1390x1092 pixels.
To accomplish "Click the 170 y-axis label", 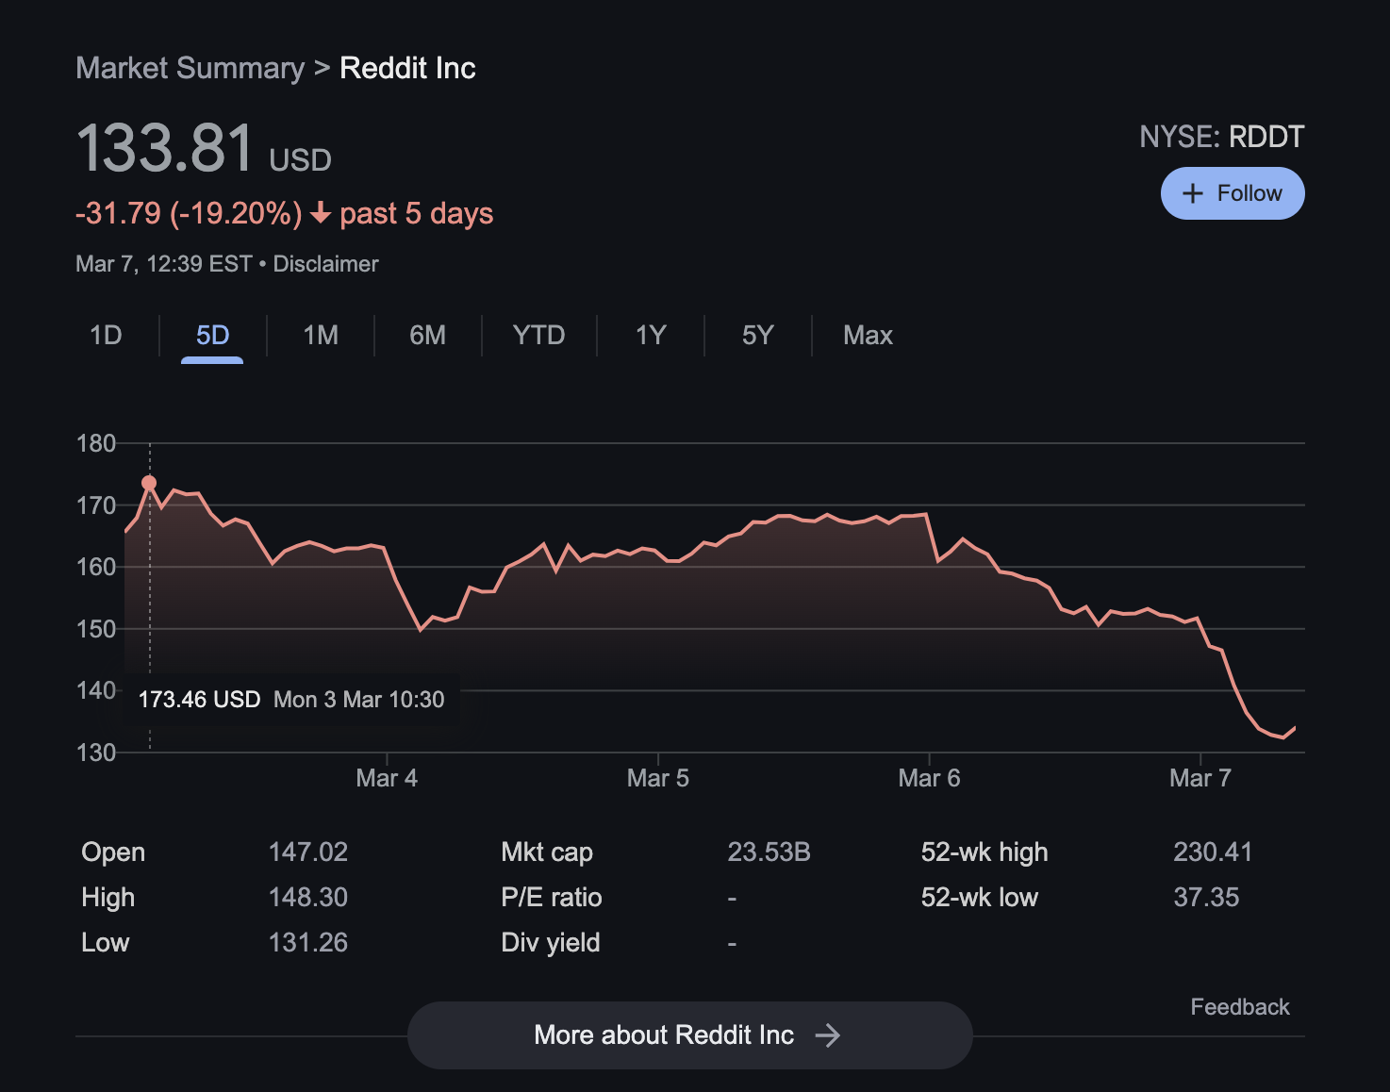I will coord(96,505).
